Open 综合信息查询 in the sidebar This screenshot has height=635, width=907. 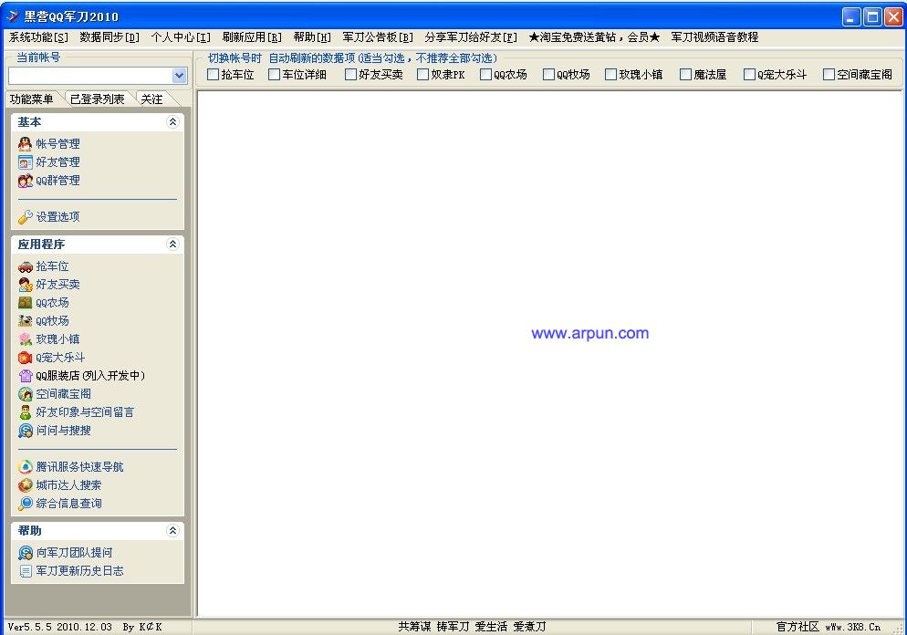coord(68,504)
